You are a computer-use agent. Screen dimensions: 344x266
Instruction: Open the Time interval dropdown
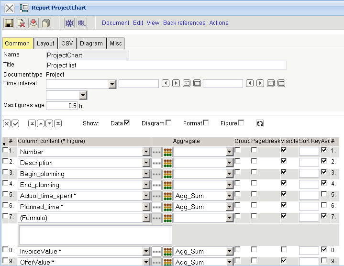[x=112, y=84]
